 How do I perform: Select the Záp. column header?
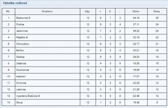click(x=88, y=11)
